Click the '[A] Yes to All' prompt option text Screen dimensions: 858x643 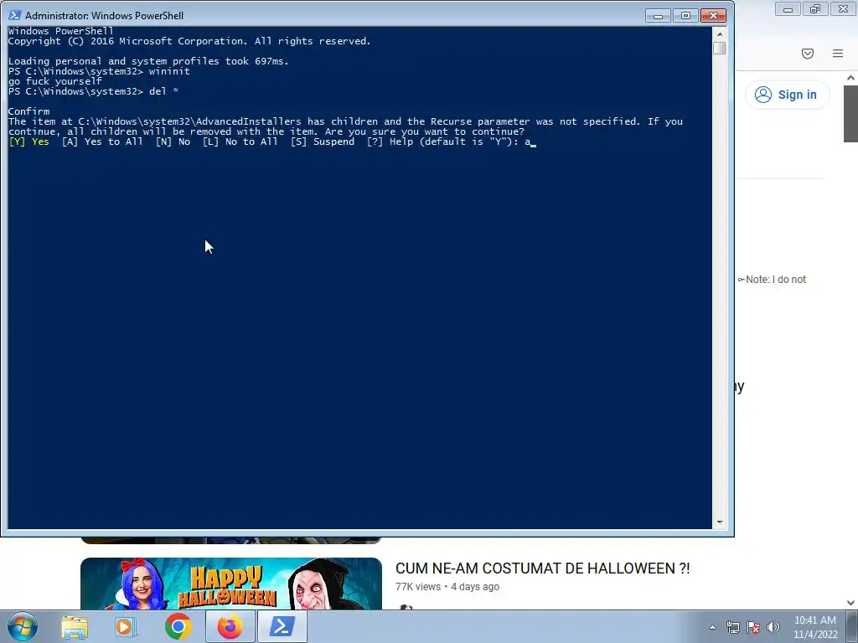[x=102, y=141]
